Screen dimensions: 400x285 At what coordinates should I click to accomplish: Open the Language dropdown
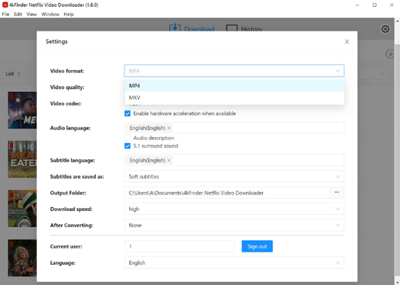234,263
